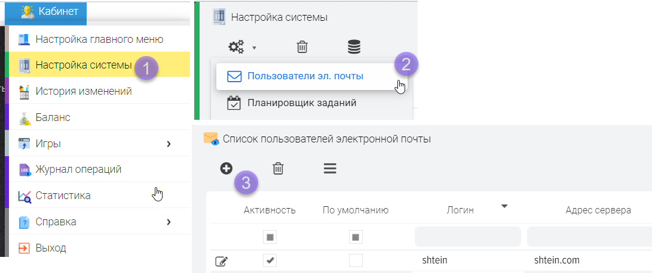Click the database icon in system settings toolbar
652x273 pixels.
[x=354, y=46]
